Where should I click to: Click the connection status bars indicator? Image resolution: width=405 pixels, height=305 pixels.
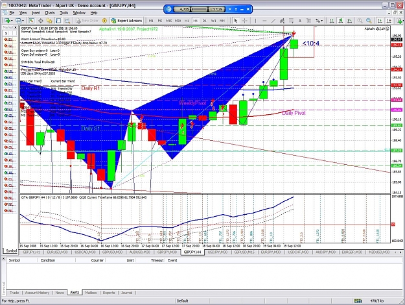(358, 301)
